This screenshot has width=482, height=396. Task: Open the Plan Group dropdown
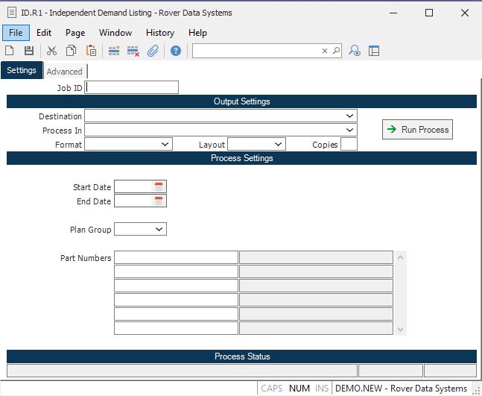coord(159,230)
